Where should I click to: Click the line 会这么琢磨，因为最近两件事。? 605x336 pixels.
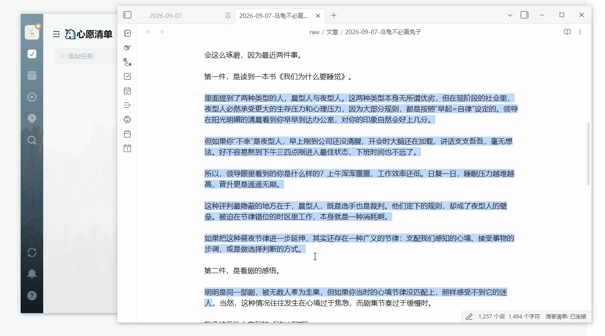(x=253, y=55)
